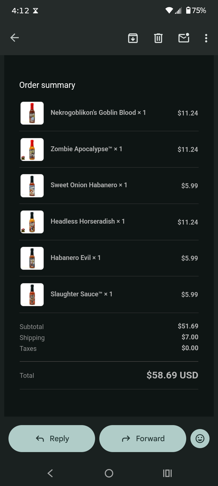Tap the Android home navigation button

[x=109, y=473]
